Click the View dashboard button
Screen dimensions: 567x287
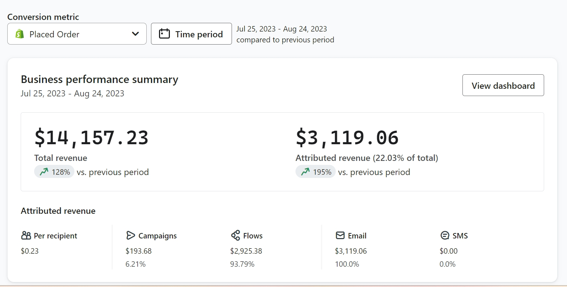pyautogui.click(x=503, y=86)
